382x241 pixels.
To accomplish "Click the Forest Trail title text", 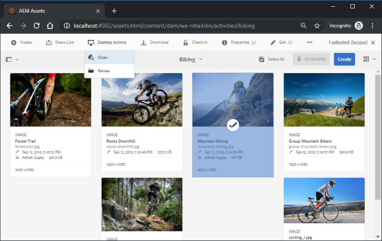I will 25,141.
